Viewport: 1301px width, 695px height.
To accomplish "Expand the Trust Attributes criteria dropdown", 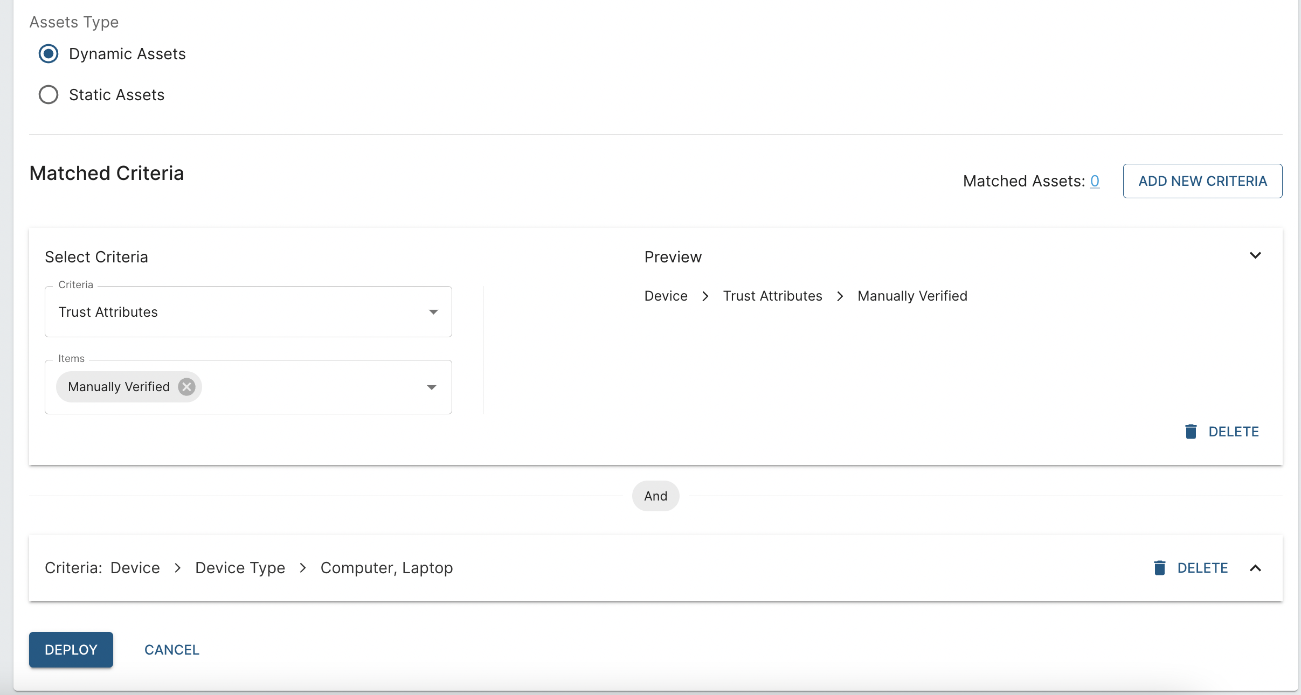I will coord(434,311).
